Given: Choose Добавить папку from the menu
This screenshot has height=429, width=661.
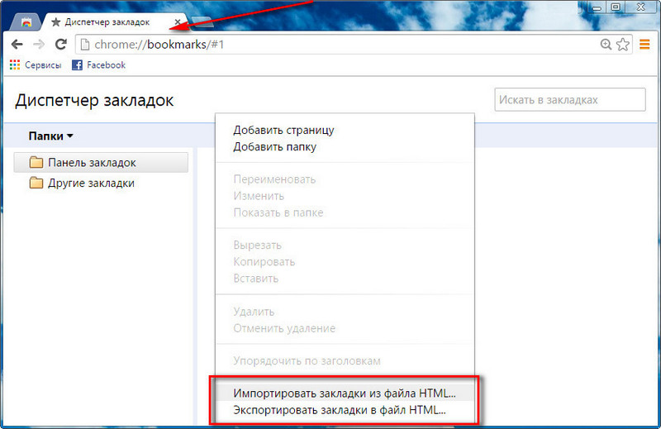Looking at the screenshot, I should coord(274,146).
